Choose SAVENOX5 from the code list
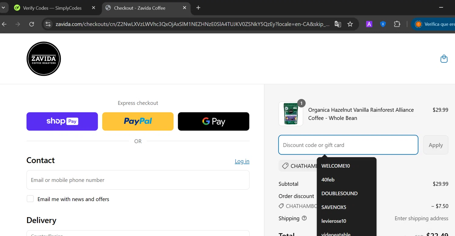Screen dimensions: 455x236 [x=334, y=207]
